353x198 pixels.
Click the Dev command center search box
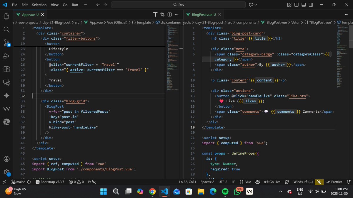(x=178, y=5)
